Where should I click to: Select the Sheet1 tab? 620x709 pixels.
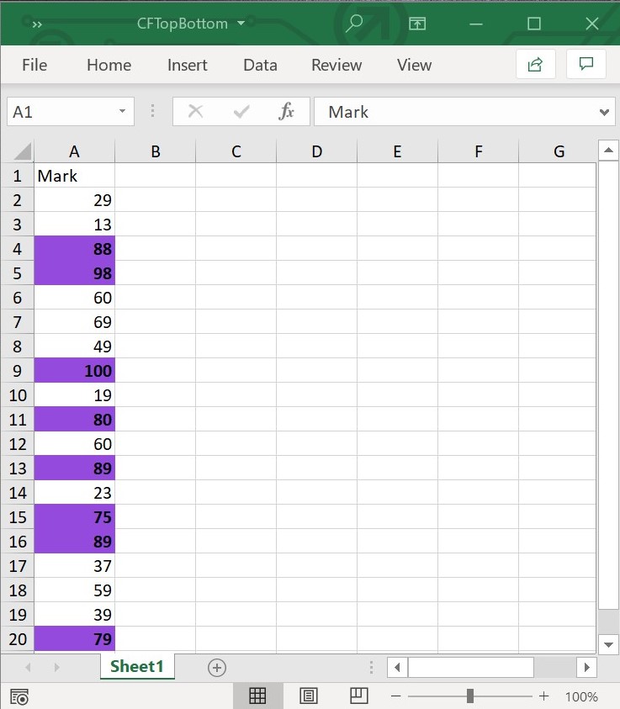tap(136, 667)
